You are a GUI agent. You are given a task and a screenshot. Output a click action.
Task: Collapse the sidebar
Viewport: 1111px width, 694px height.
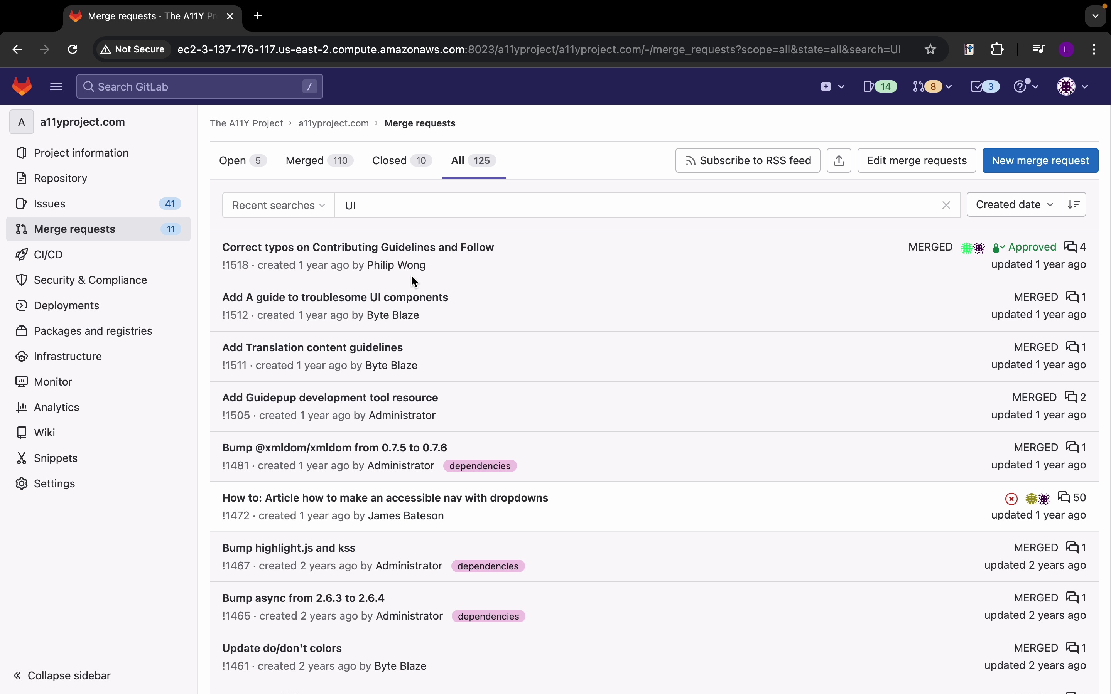click(x=62, y=675)
